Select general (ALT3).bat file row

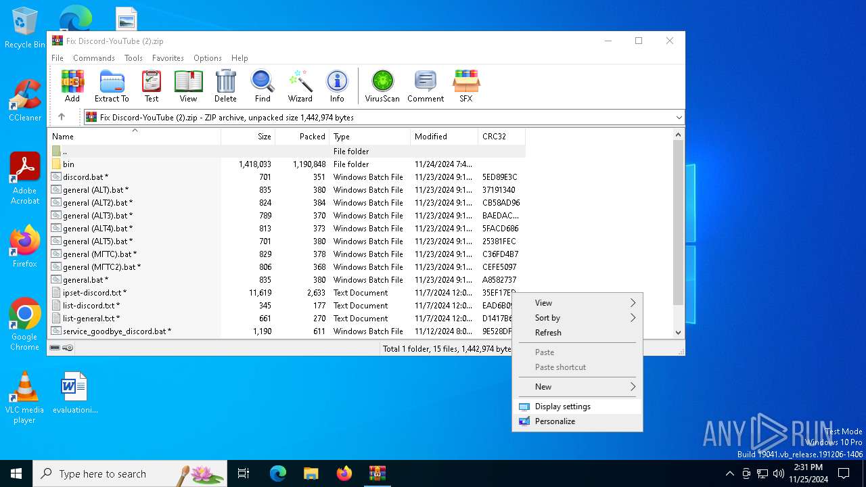click(287, 216)
